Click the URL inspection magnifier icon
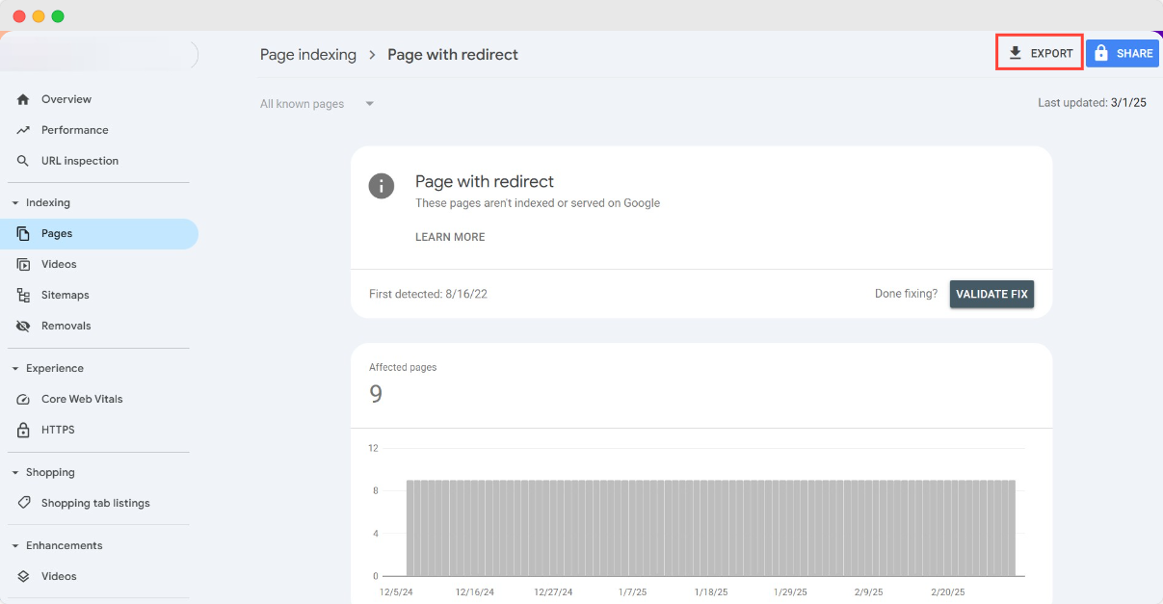The width and height of the screenshot is (1163, 604). point(22,160)
